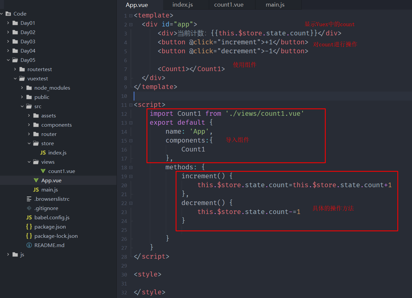This screenshot has width=412, height=298.
Task: Expand the node_modules folder
Action: pos(22,88)
